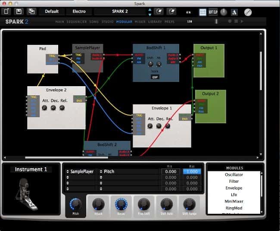
Task: Click the record button in transport
Action: coord(230,21)
